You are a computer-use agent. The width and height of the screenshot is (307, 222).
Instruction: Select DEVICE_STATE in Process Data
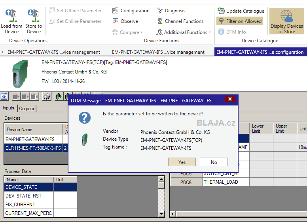29,187
